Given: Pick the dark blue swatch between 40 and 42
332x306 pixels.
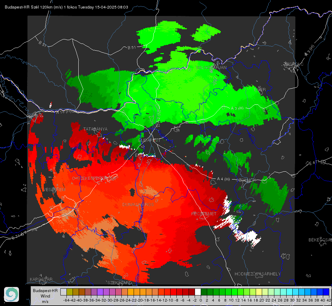Looking at the screenshot, I should pyautogui.click(x=326, y=292).
